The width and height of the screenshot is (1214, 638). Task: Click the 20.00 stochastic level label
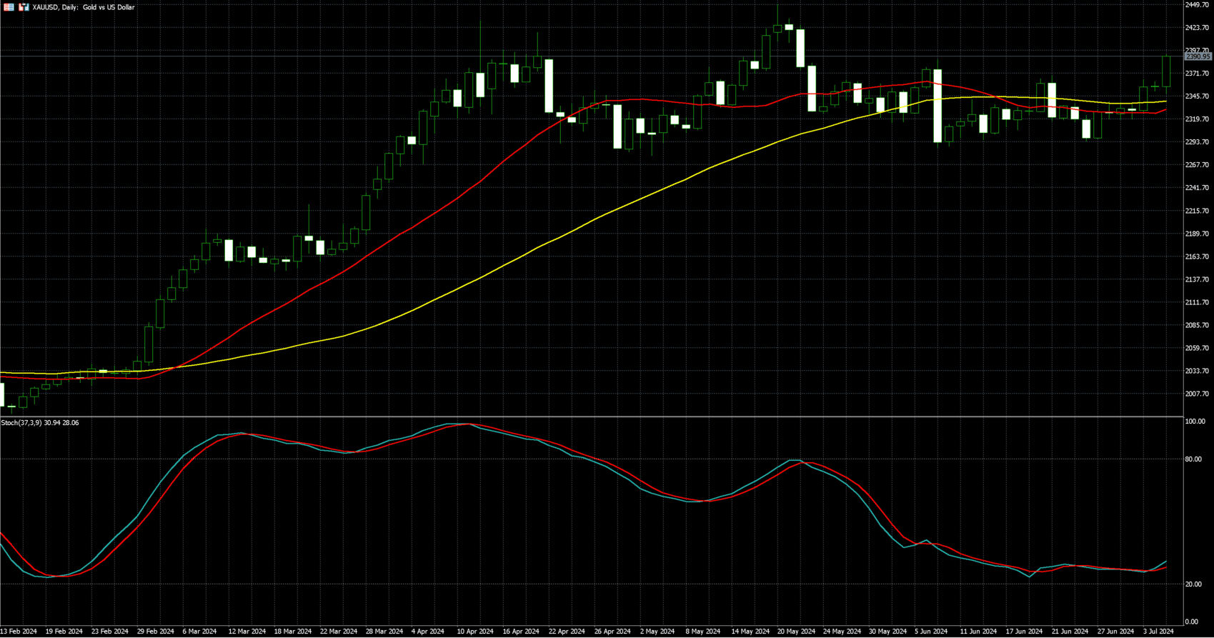coord(1193,584)
